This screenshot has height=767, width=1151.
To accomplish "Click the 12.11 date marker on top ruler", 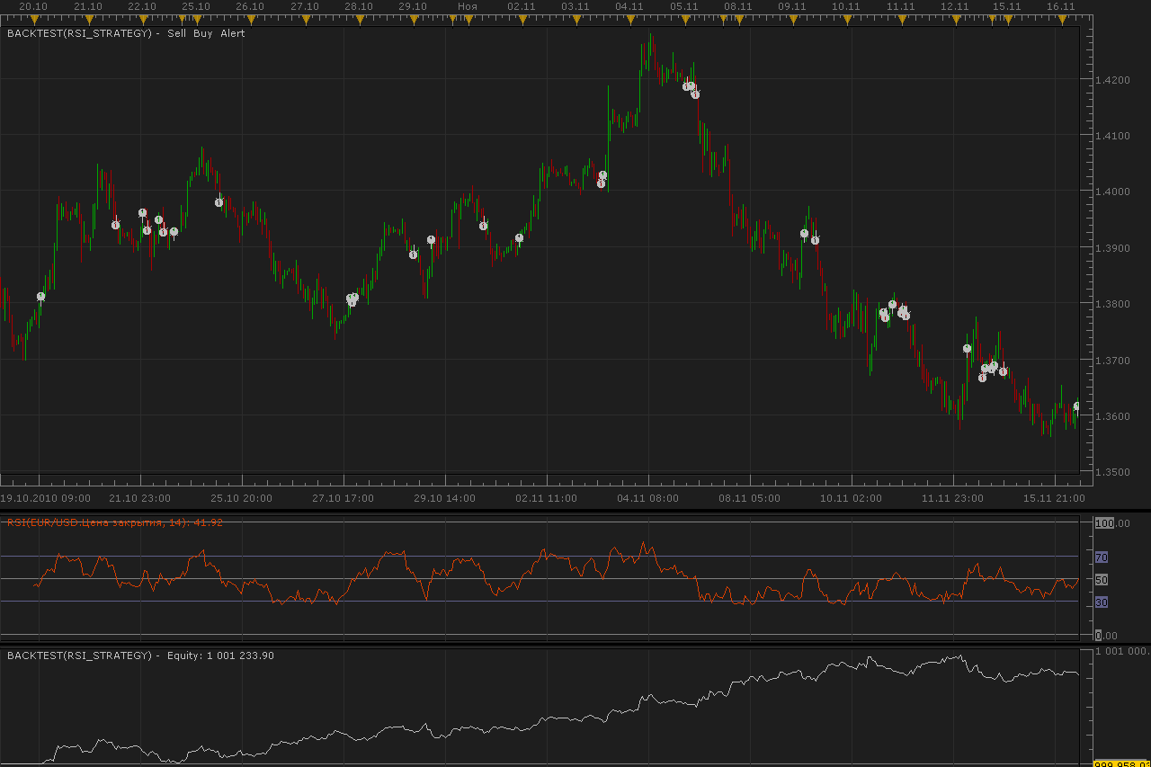I will (x=955, y=6).
